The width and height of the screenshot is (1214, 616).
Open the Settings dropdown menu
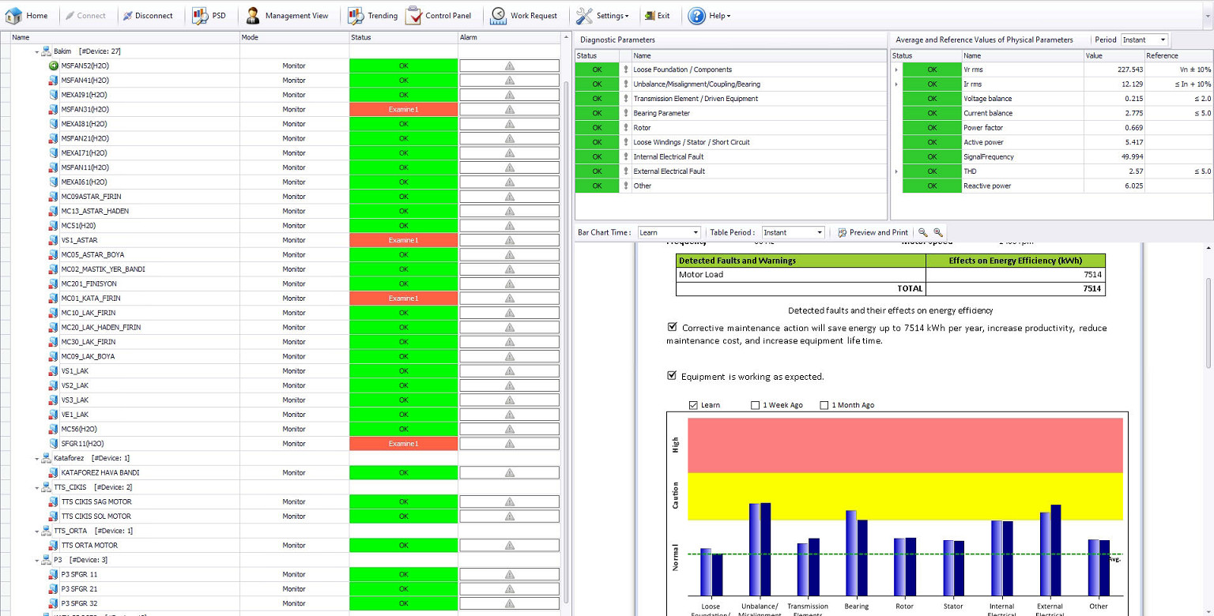[602, 15]
